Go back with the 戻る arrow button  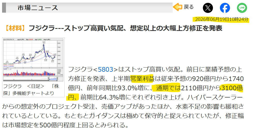tap(183, 7)
